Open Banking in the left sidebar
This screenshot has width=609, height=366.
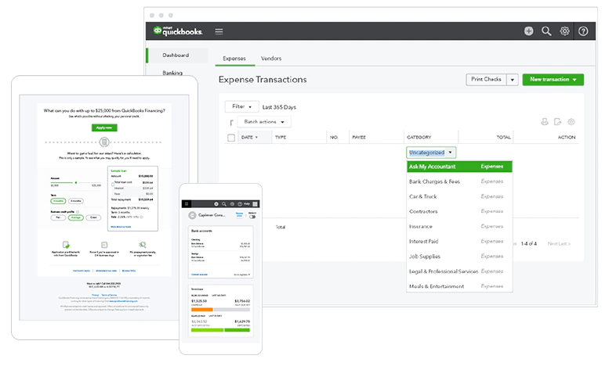[x=172, y=73]
